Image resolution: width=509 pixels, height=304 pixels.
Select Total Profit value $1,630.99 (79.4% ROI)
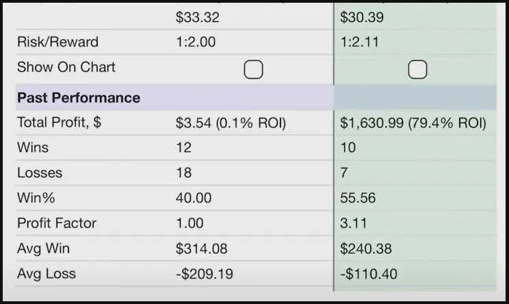click(413, 123)
